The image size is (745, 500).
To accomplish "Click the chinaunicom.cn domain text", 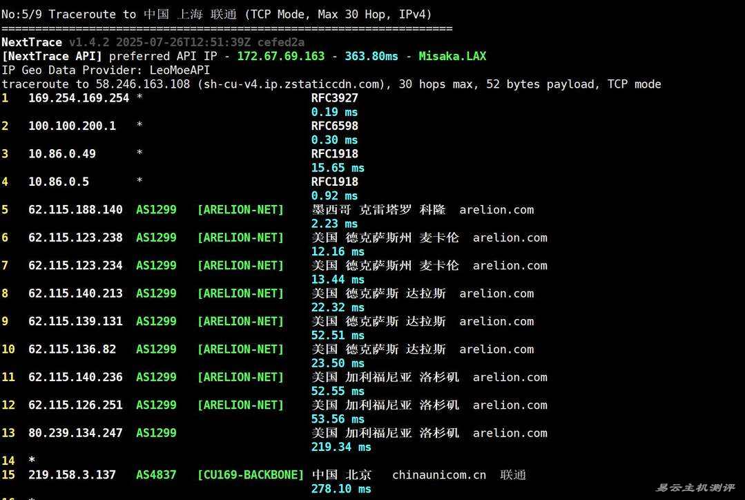I will (438, 475).
